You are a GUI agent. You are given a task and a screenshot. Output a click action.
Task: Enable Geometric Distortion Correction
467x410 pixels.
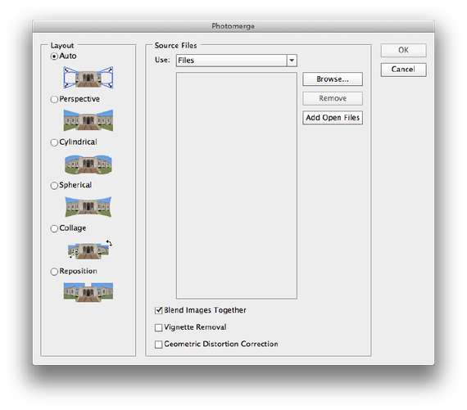click(x=158, y=345)
